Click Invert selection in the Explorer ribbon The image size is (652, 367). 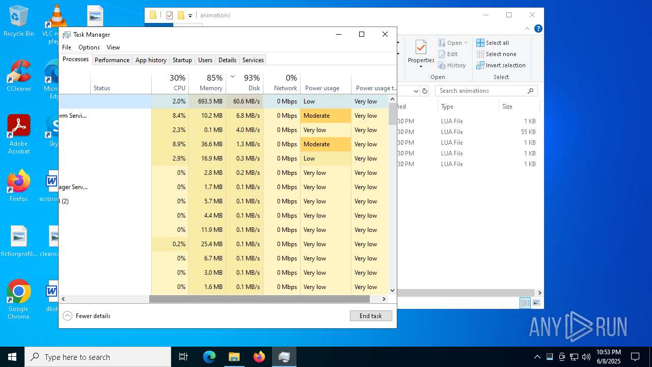point(501,65)
